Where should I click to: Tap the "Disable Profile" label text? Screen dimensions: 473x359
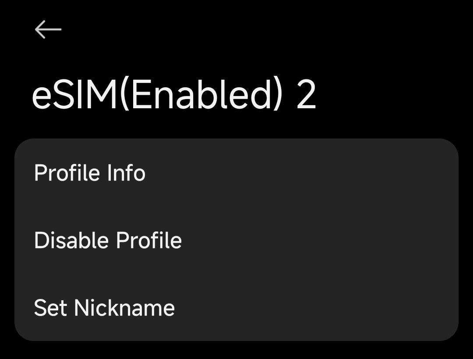tap(108, 240)
